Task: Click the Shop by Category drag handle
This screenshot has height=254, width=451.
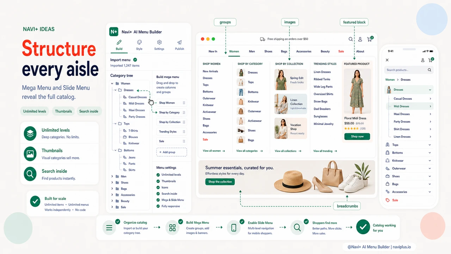Action: pos(184,113)
